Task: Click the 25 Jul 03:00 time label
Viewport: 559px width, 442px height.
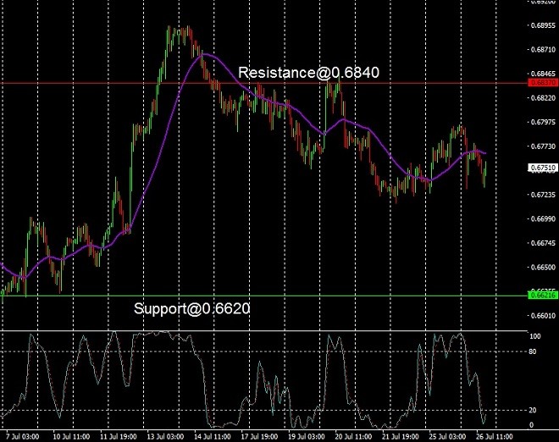Action: (x=447, y=437)
